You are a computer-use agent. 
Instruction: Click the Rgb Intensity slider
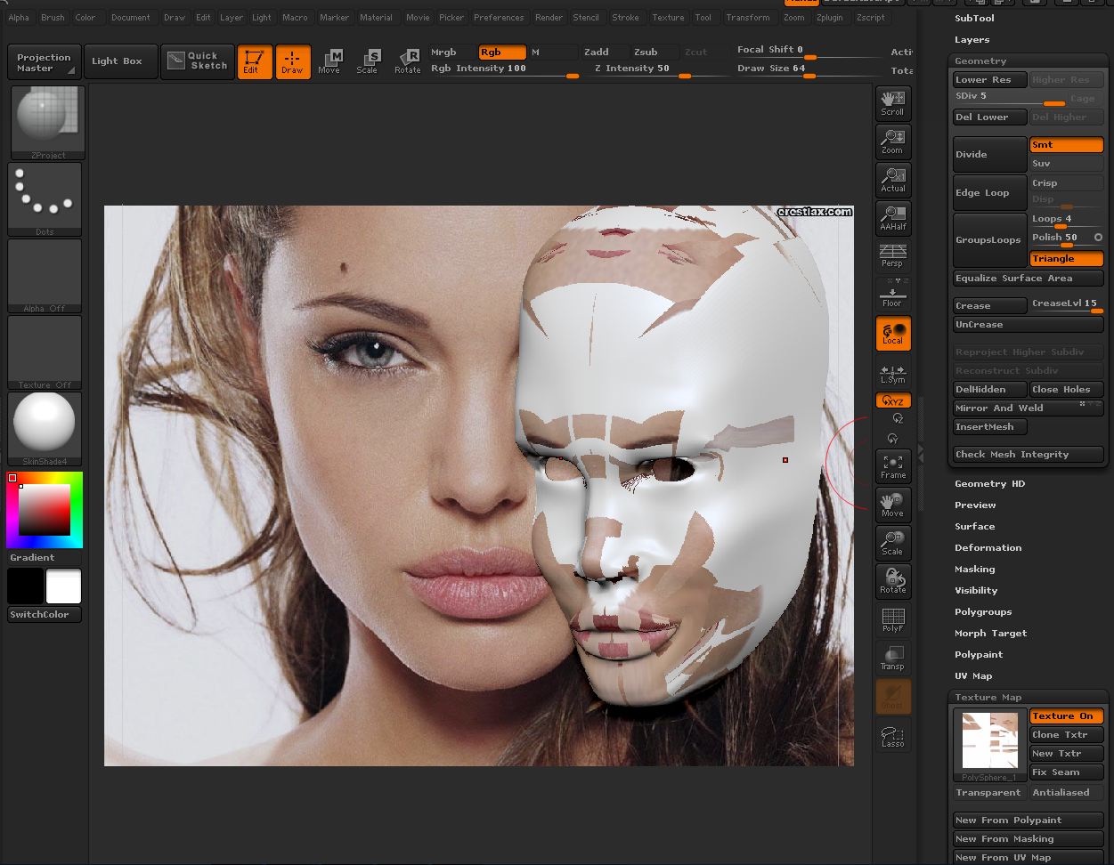504,69
